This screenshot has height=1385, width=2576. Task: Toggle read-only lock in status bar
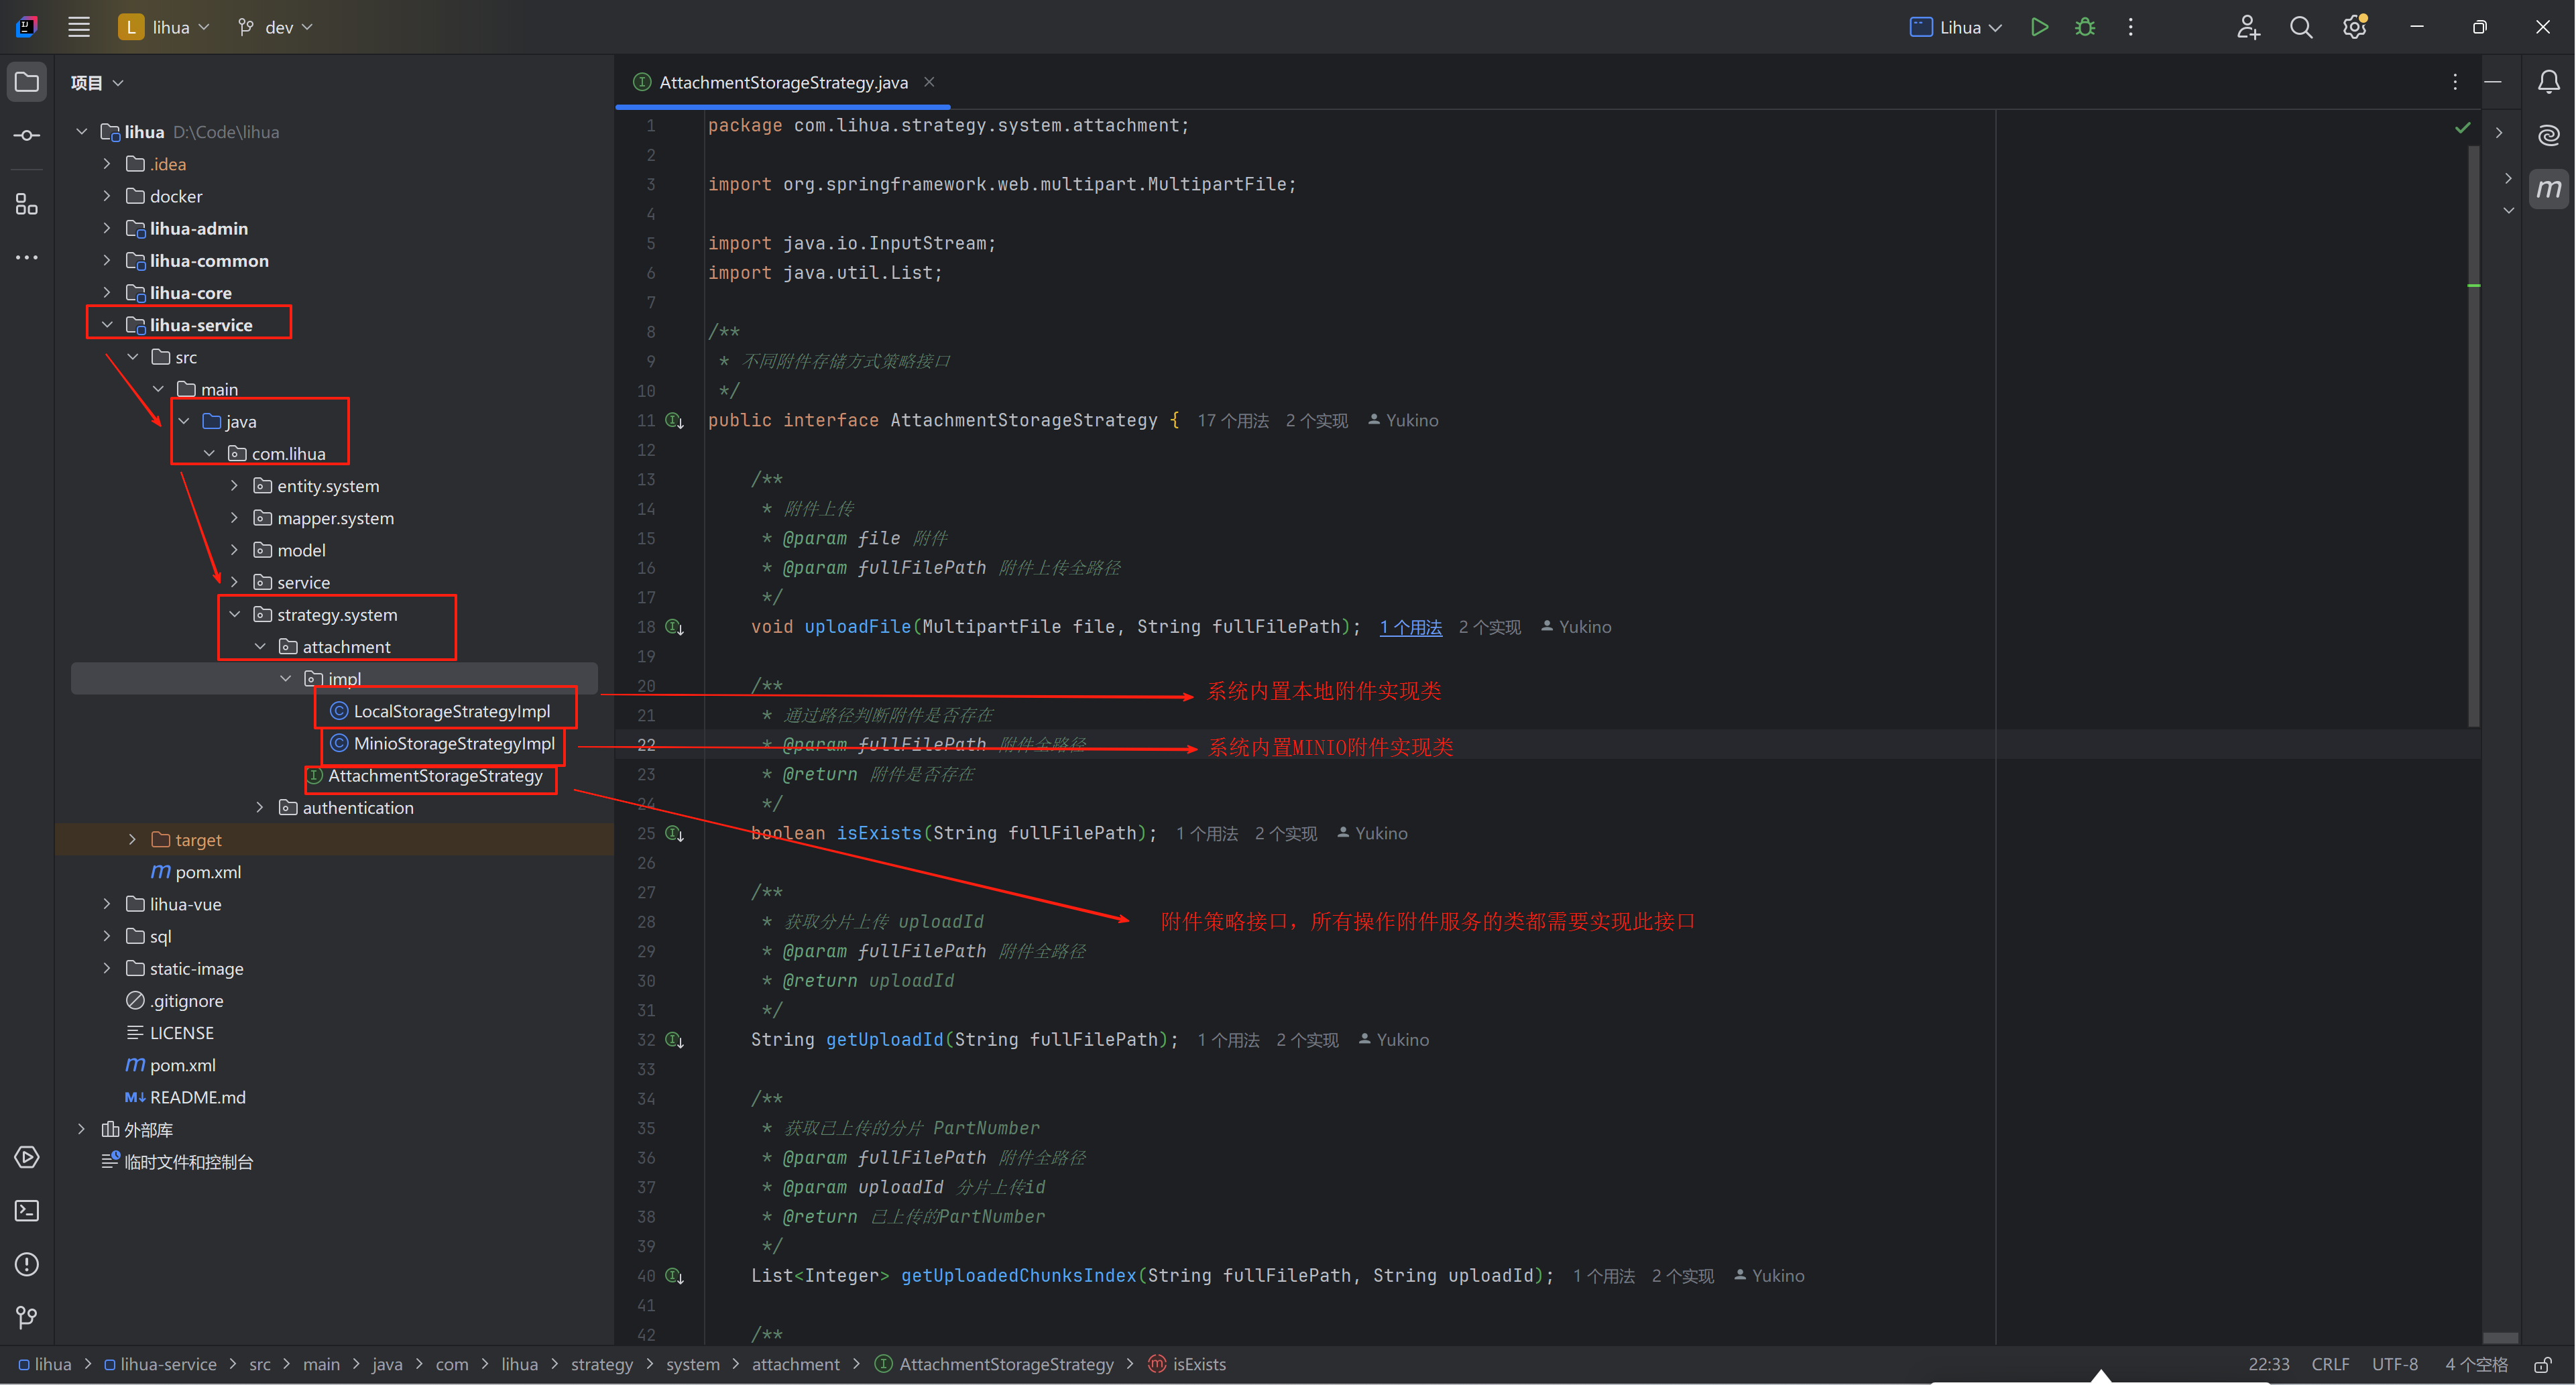2542,1365
